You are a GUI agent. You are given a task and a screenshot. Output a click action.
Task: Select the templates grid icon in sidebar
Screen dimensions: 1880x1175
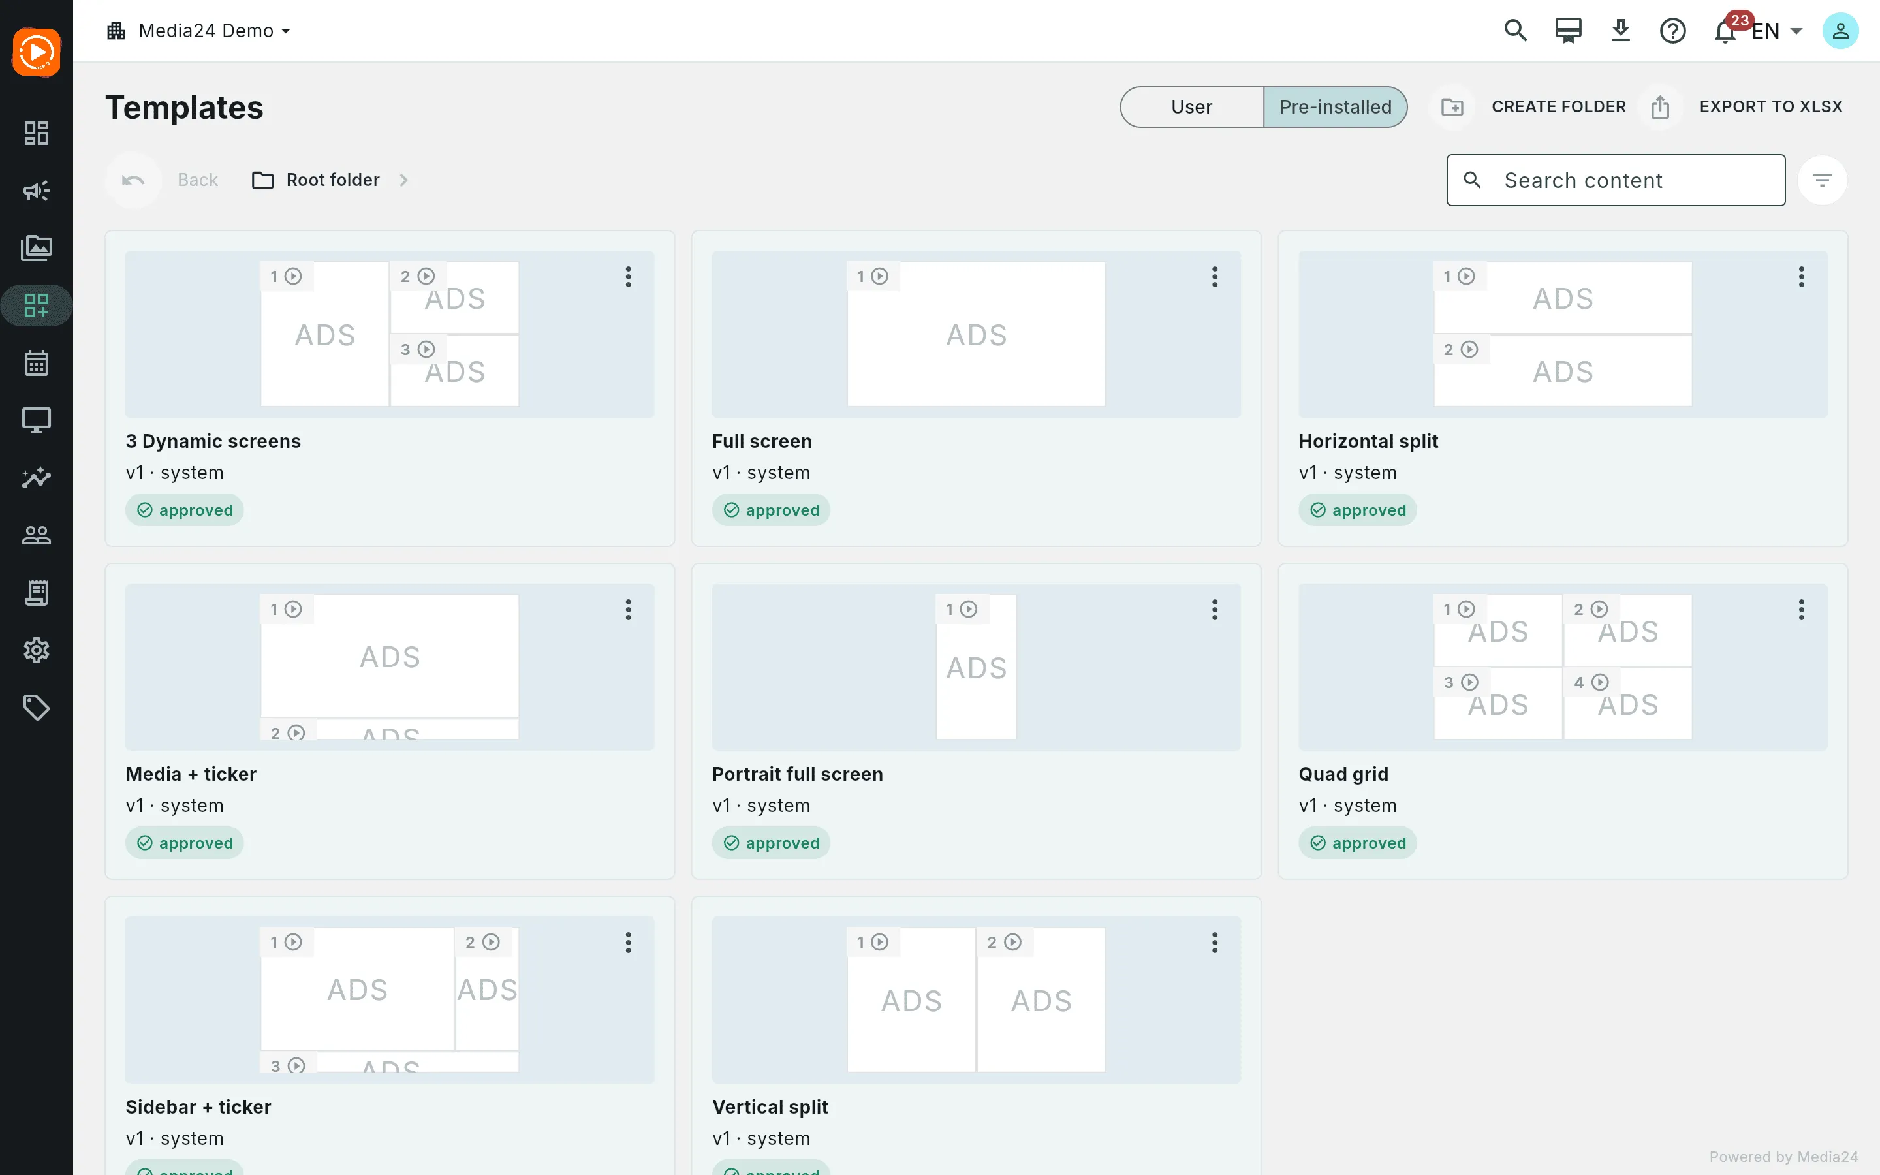click(x=37, y=305)
